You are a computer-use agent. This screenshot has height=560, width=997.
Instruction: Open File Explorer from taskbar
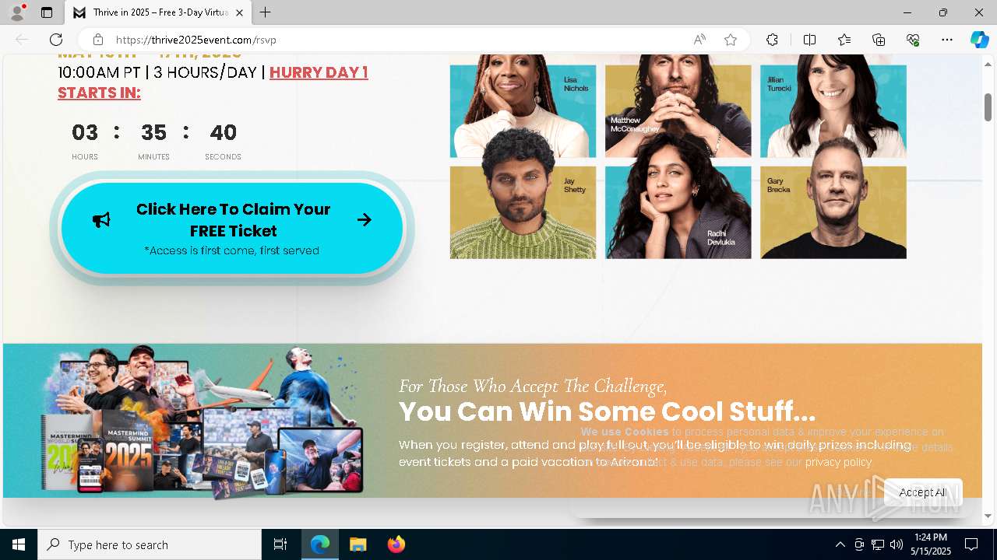tap(358, 544)
